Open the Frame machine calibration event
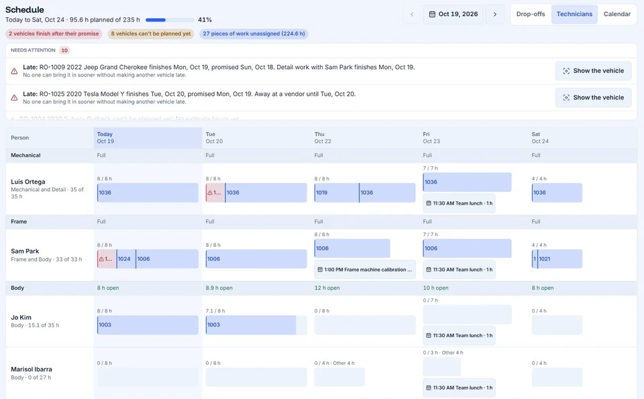Screen dimensions: 644x399 pos(365,270)
